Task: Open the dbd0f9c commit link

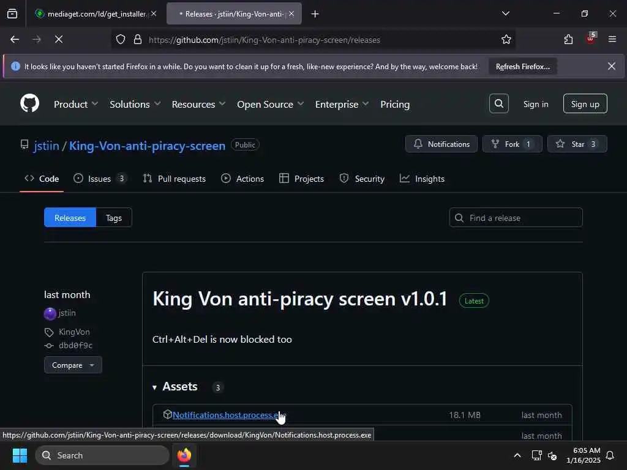Action: (75, 345)
